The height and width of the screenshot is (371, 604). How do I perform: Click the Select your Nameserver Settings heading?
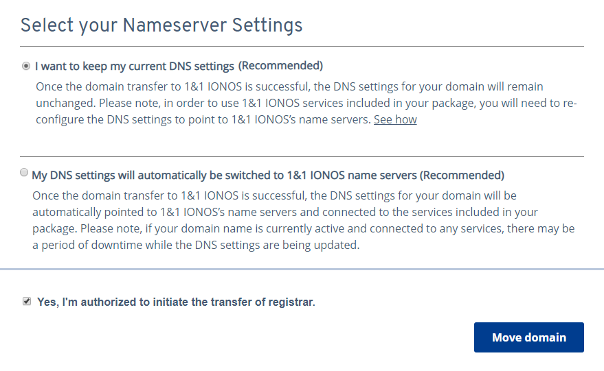pos(161,25)
